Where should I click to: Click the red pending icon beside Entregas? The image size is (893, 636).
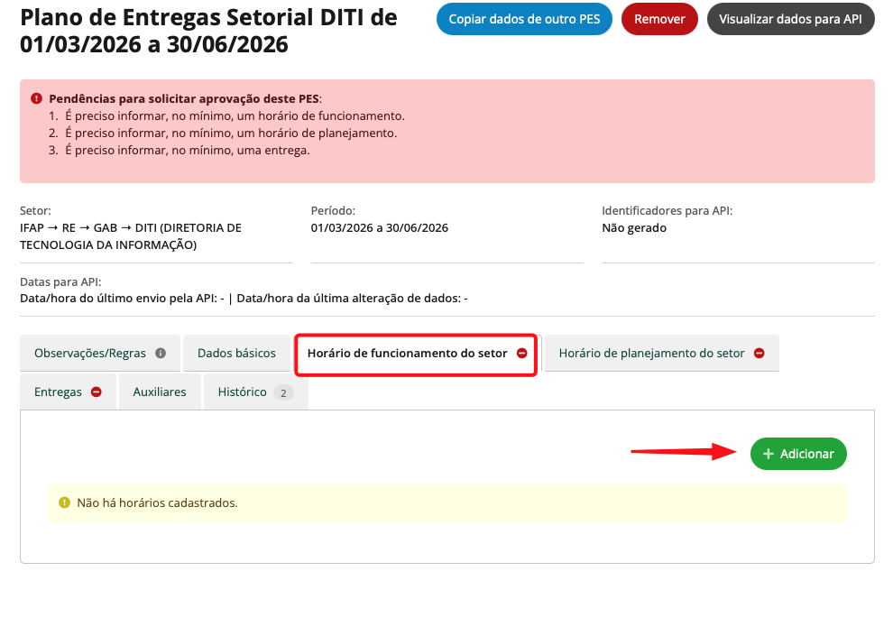click(96, 392)
